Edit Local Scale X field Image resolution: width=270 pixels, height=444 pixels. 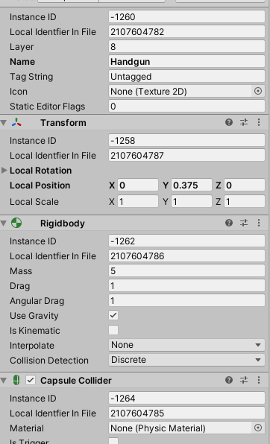pyautogui.click(x=138, y=201)
